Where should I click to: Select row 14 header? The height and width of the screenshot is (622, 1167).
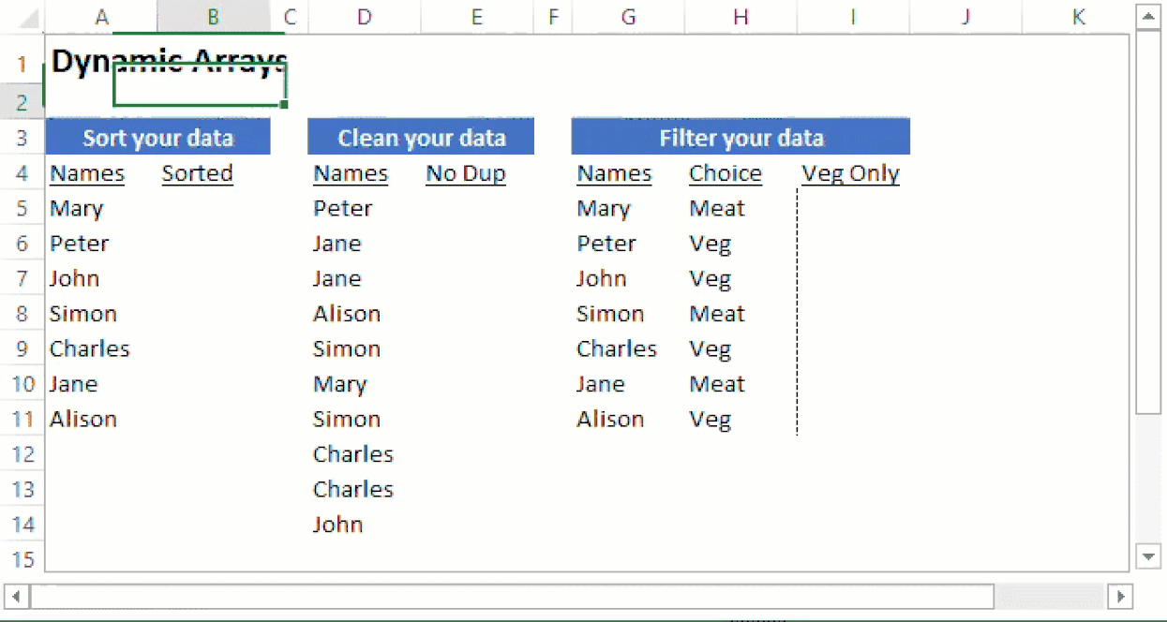coord(22,525)
